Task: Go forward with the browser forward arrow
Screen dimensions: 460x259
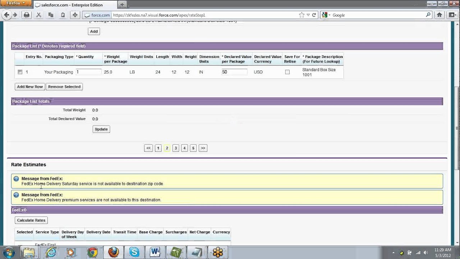Action: coord(15,15)
